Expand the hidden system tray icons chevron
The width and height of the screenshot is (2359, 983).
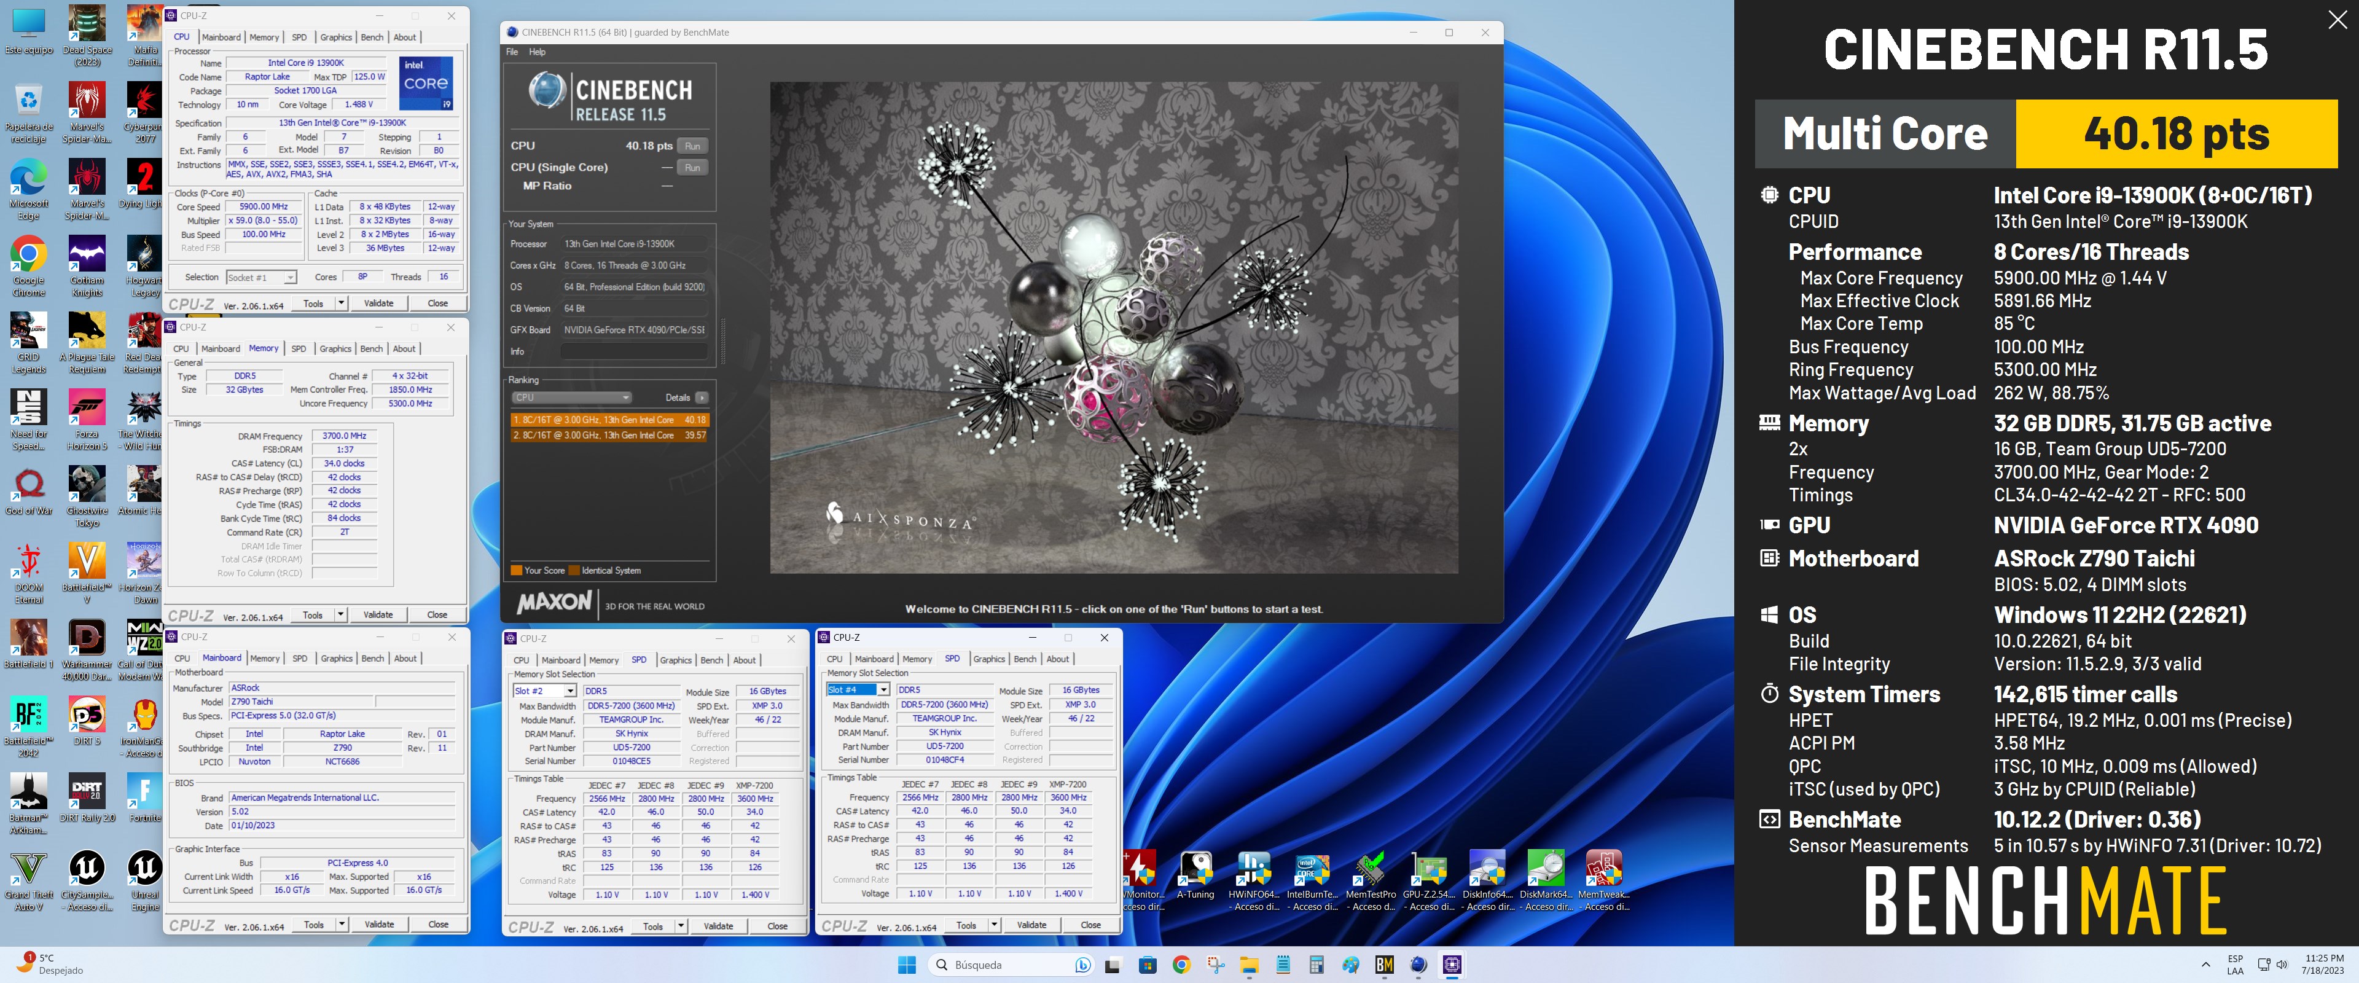[x=2205, y=965]
